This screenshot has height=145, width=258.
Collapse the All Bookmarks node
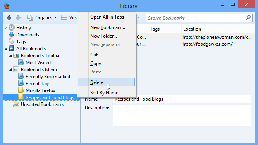point(6,49)
